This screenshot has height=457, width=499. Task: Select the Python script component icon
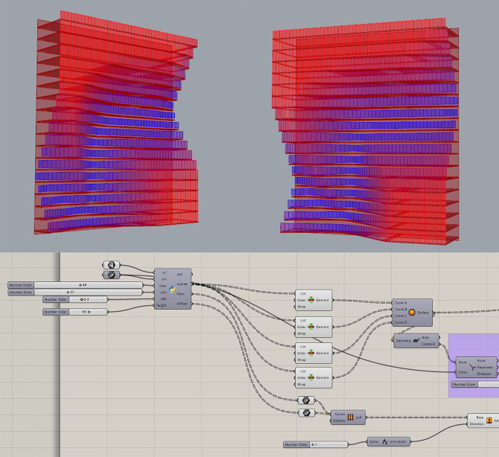coord(172,288)
